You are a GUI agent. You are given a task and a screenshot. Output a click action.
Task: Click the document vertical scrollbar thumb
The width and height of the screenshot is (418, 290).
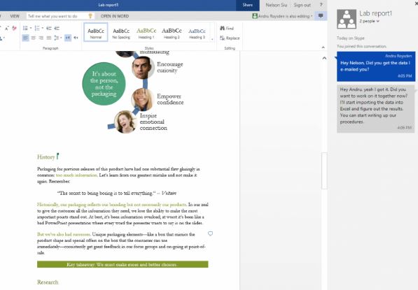coord(324,171)
